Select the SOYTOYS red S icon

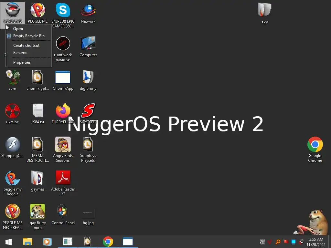click(x=88, y=114)
